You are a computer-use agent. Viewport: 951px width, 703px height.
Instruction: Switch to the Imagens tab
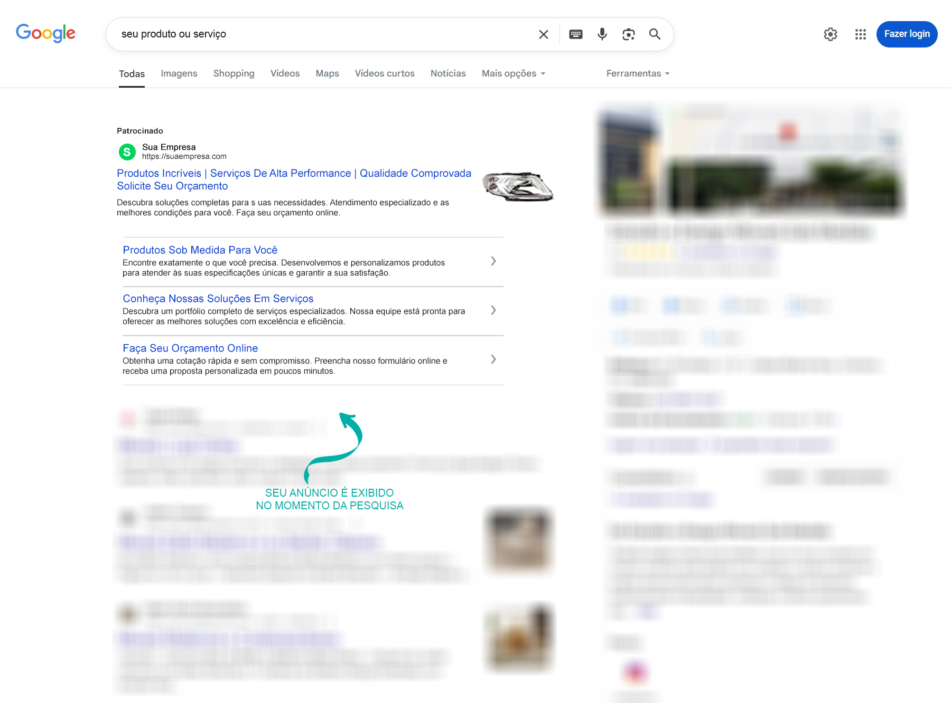point(179,73)
